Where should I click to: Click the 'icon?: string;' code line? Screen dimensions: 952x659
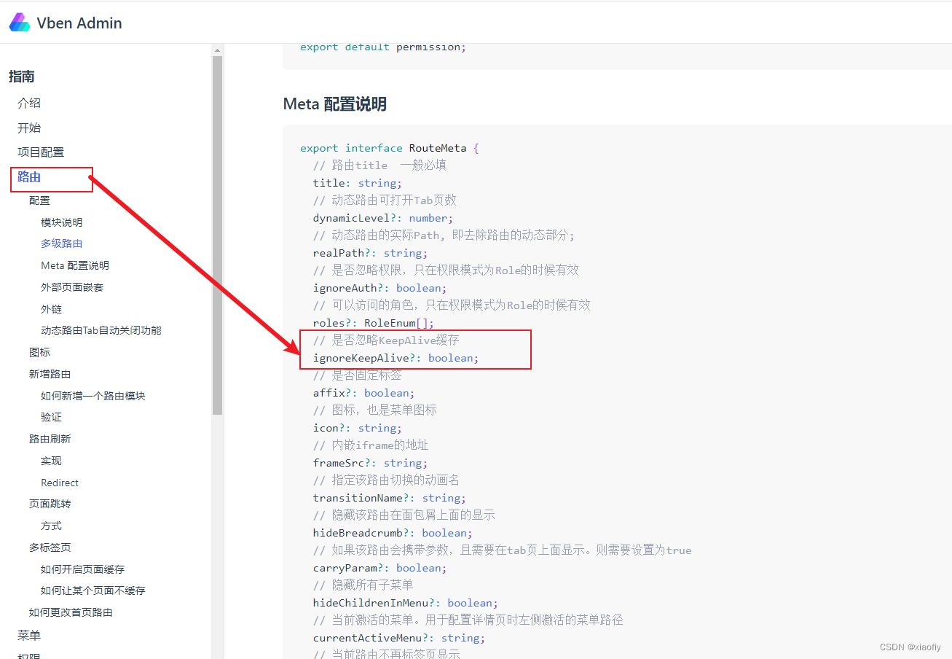(x=357, y=428)
